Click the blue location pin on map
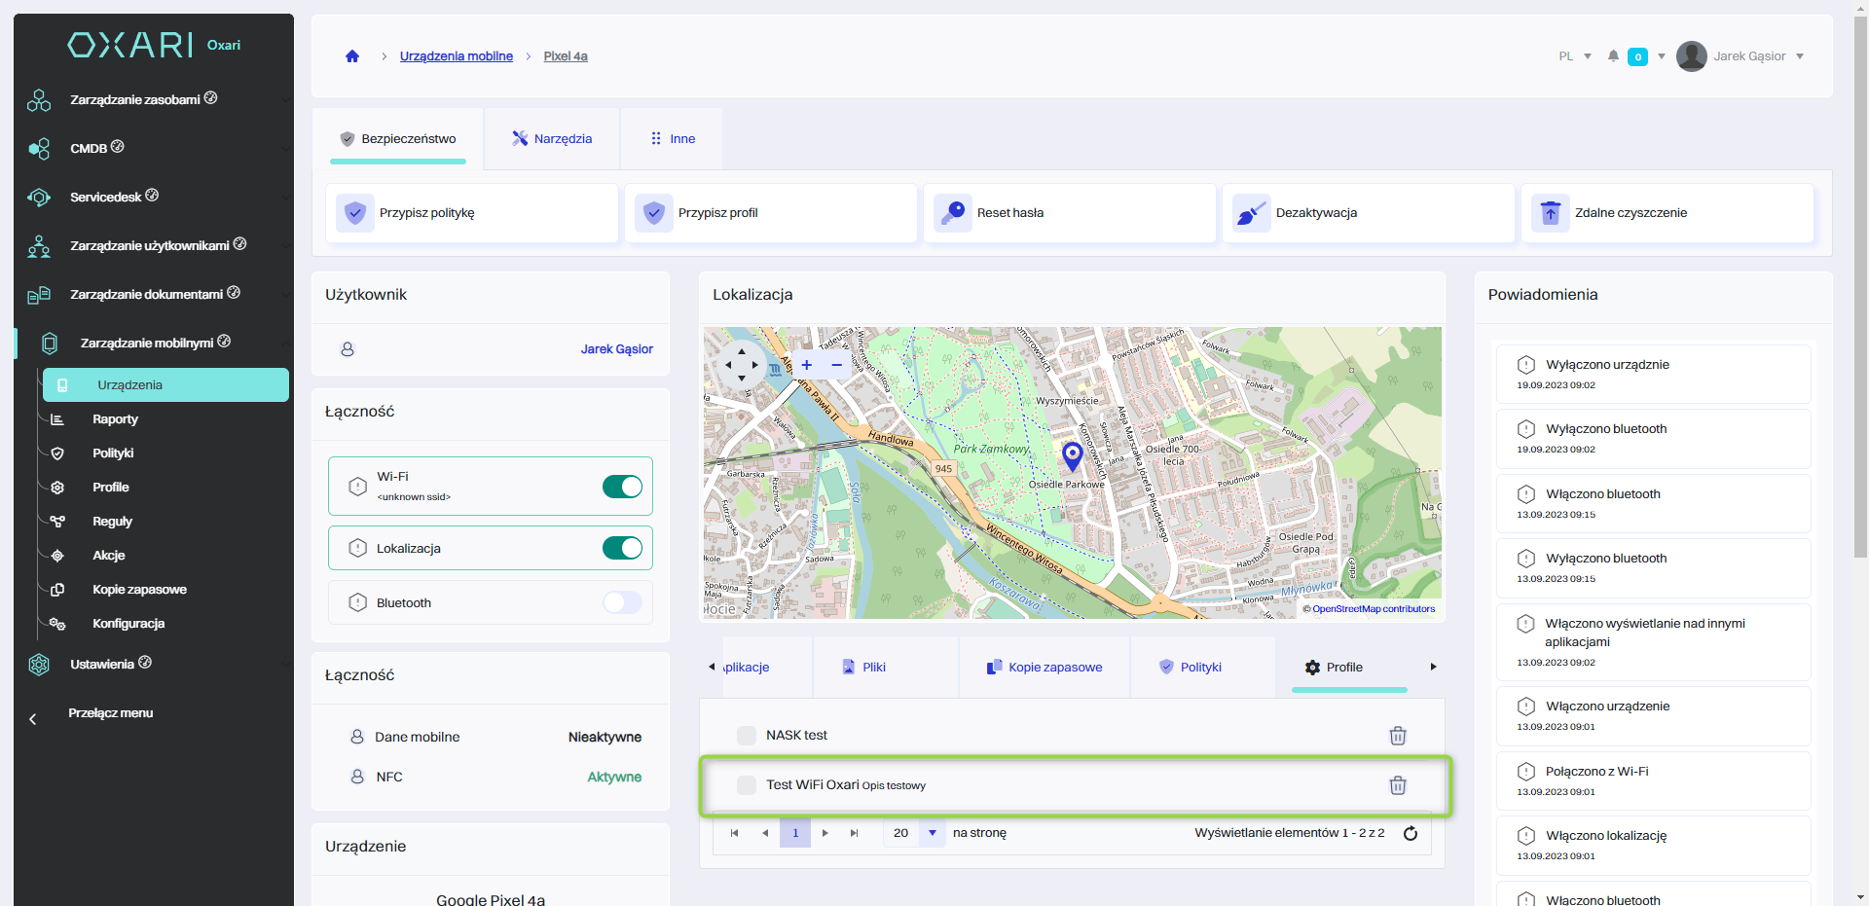Screen dimensions: 1869x906 pos(1072,454)
